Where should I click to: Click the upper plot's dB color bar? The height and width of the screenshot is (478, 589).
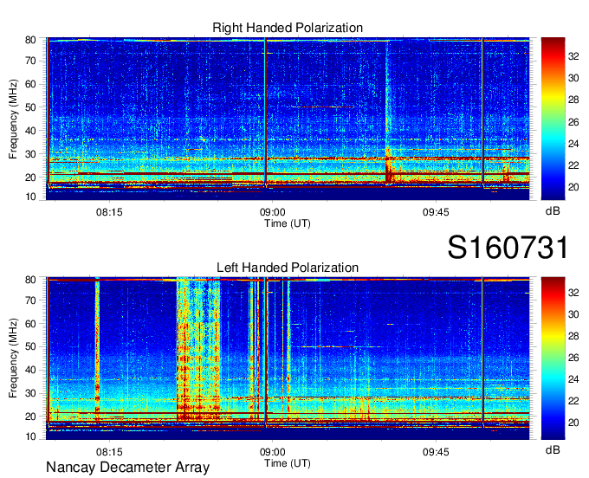553,119
